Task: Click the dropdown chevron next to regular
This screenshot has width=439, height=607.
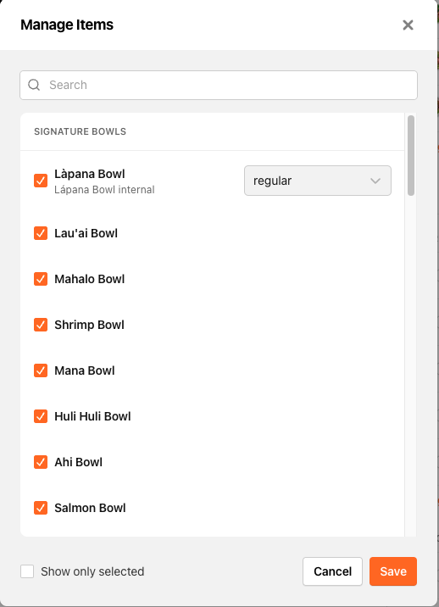Action: coord(375,181)
